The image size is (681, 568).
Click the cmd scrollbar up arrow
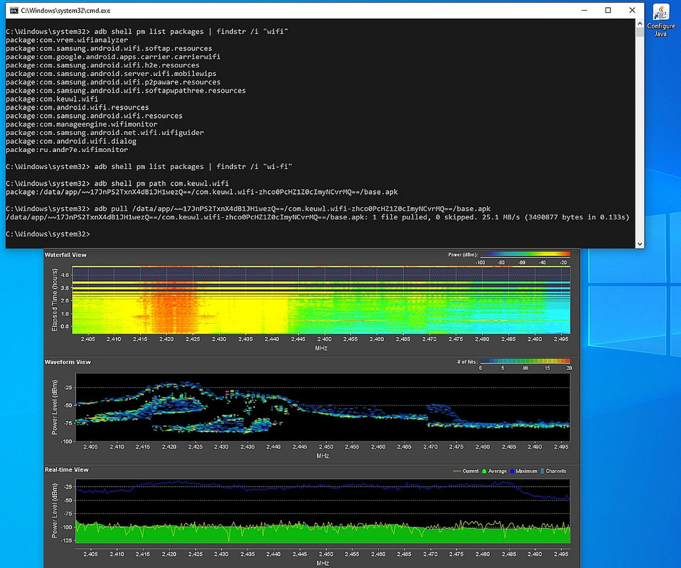pos(640,23)
